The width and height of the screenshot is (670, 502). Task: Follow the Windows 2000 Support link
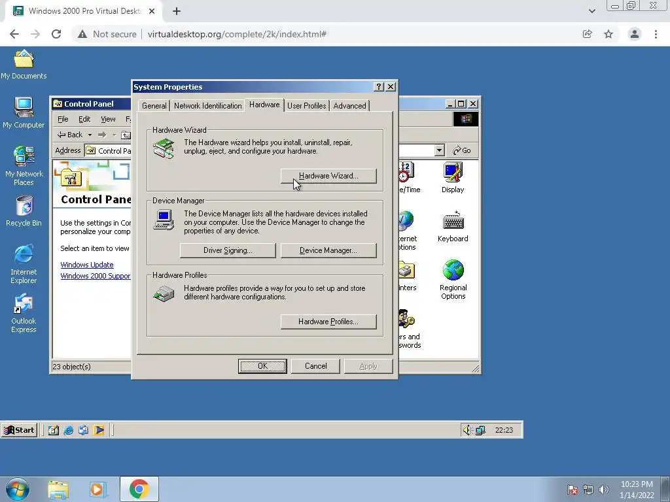pos(96,276)
